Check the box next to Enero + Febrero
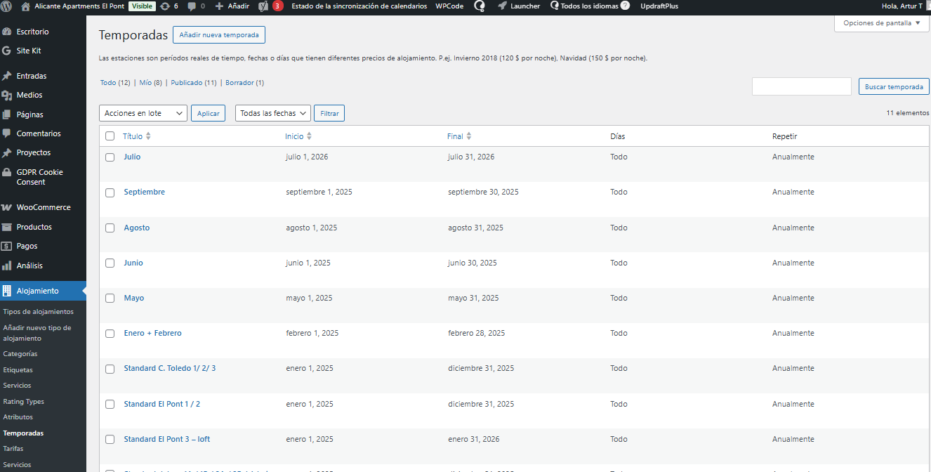This screenshot has height=472, width=931. (x=110, y=334)
